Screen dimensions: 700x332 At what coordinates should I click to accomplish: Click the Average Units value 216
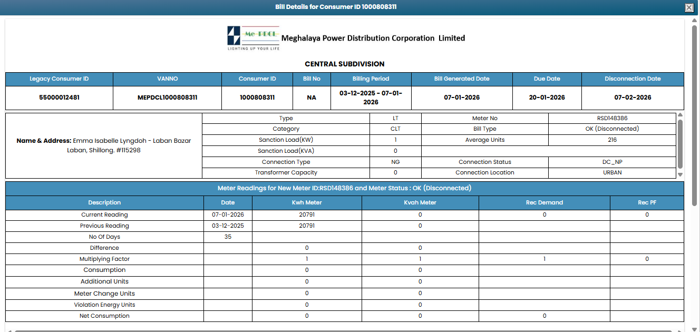(612, 140)
